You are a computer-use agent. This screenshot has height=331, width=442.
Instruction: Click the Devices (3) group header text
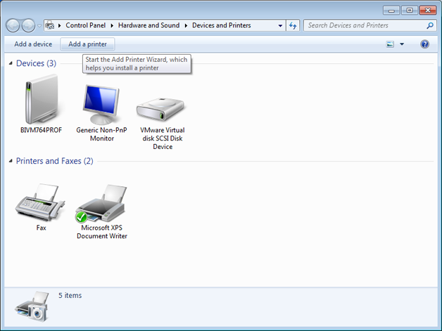point(37,63)
